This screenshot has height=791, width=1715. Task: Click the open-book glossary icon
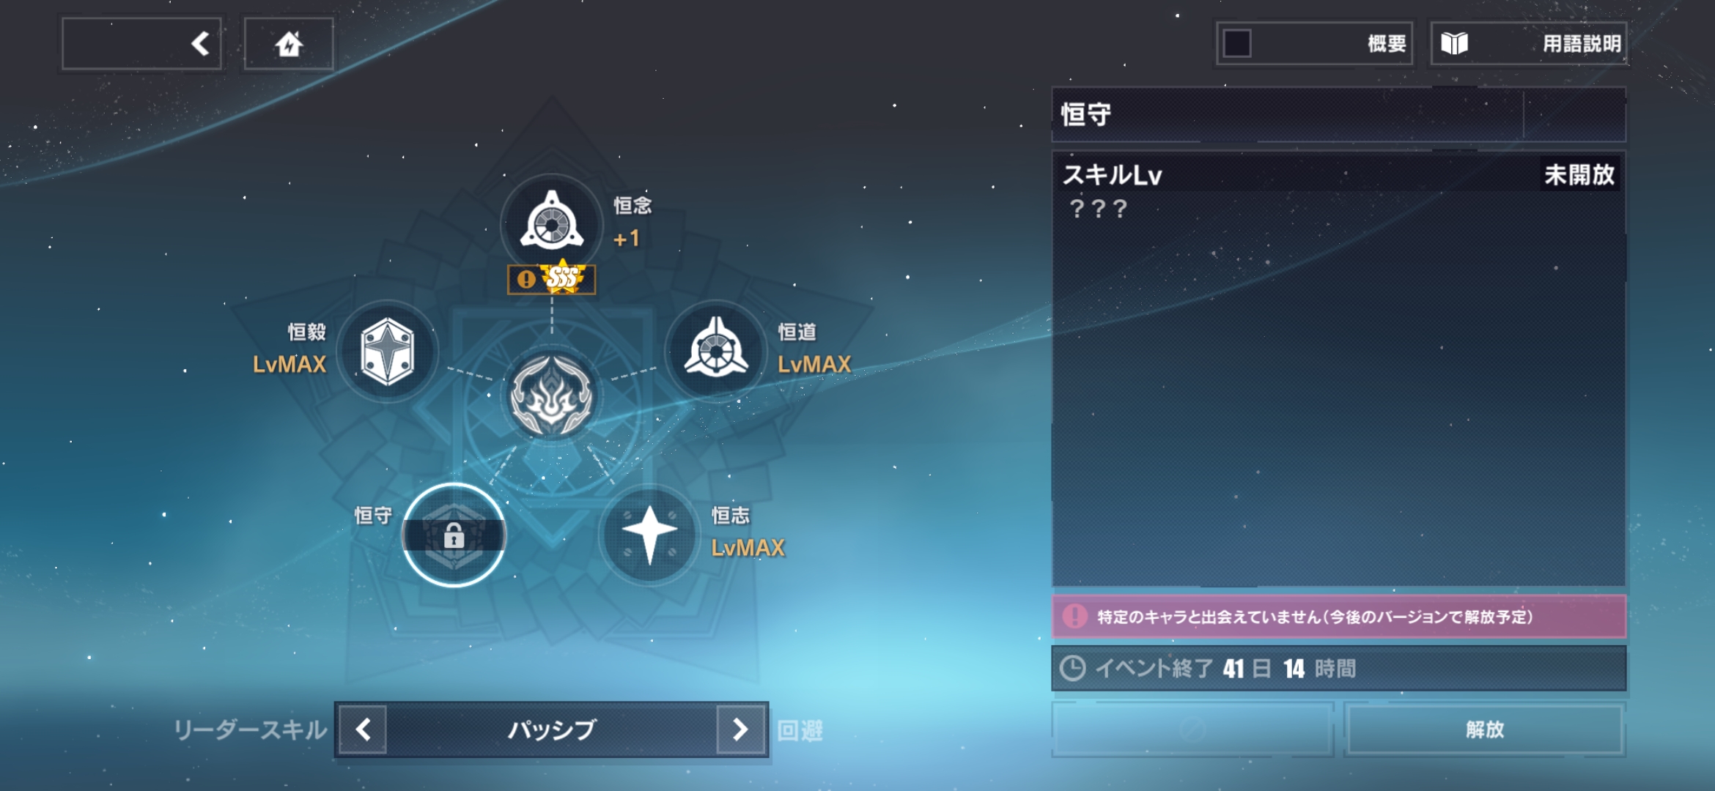pyautogui.click(x=1454, y=44)
